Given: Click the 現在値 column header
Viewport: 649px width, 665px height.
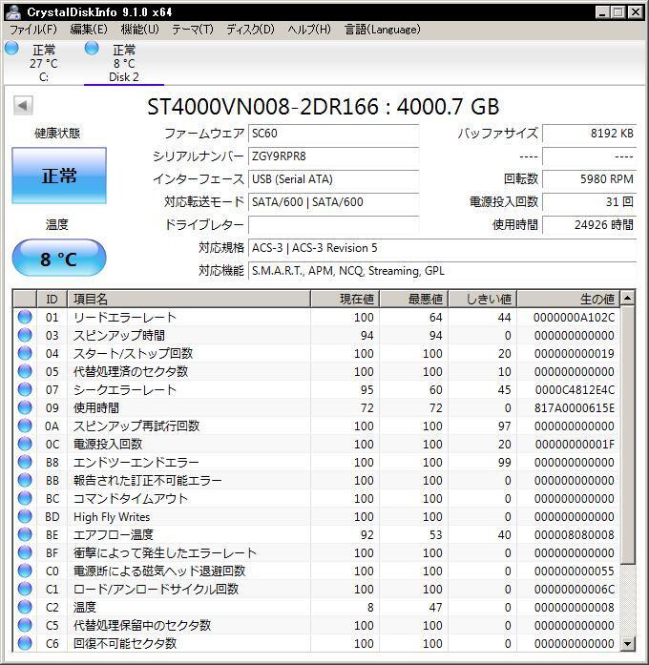Looking at the screenshot, I should [345, 299].
